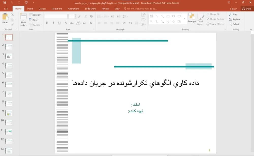Switch to the Transitions tab

click(57, 9)
